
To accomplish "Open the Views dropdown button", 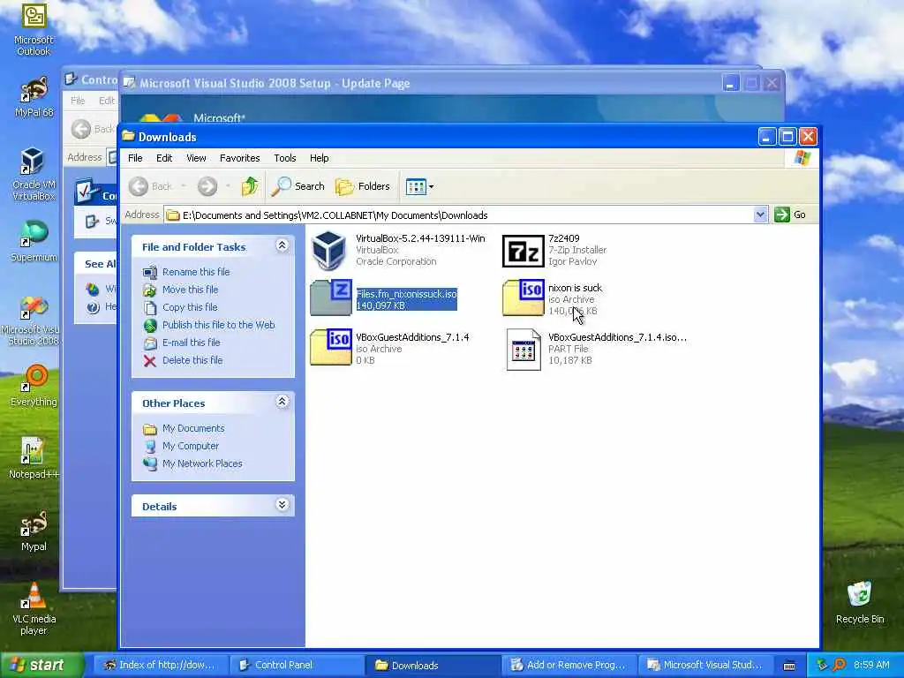I will 419,186.
